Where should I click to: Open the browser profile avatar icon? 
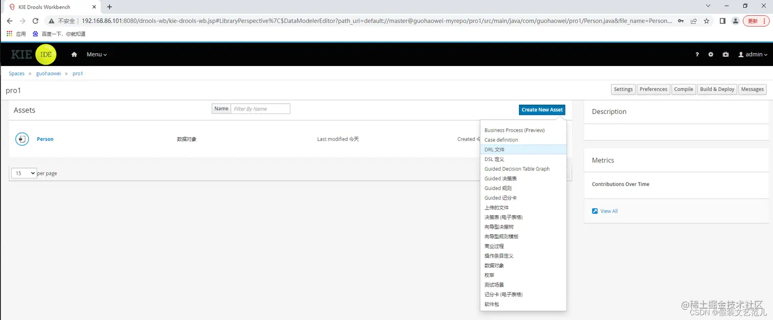click(736, 21)
